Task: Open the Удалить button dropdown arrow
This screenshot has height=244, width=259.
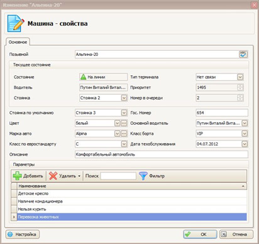Action: [79, 176]
